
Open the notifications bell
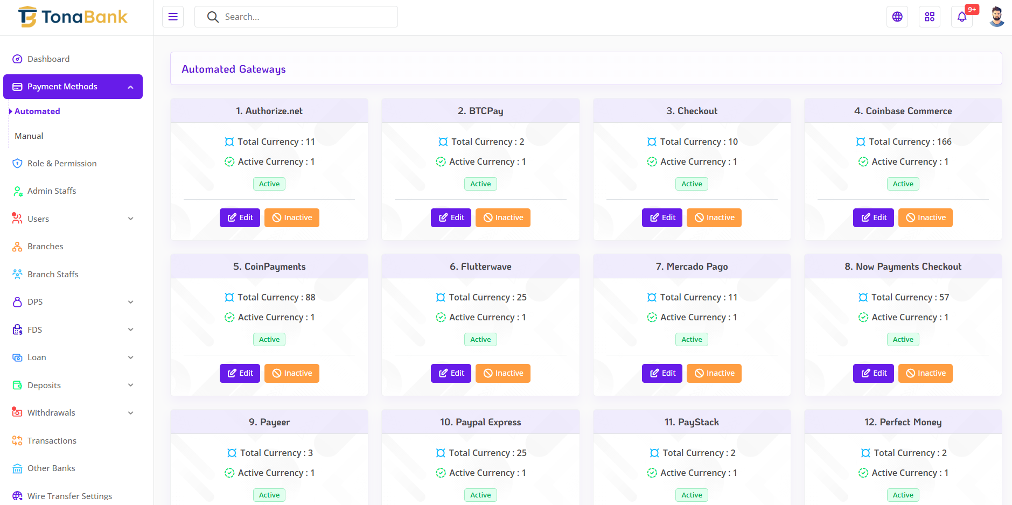pos(962,17)
